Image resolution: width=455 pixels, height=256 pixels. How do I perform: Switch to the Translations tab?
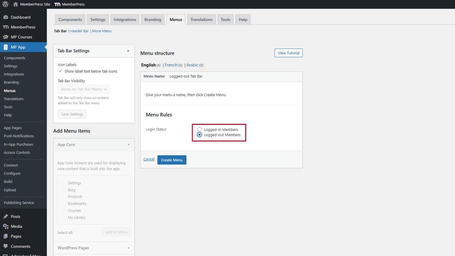[201, 20]
